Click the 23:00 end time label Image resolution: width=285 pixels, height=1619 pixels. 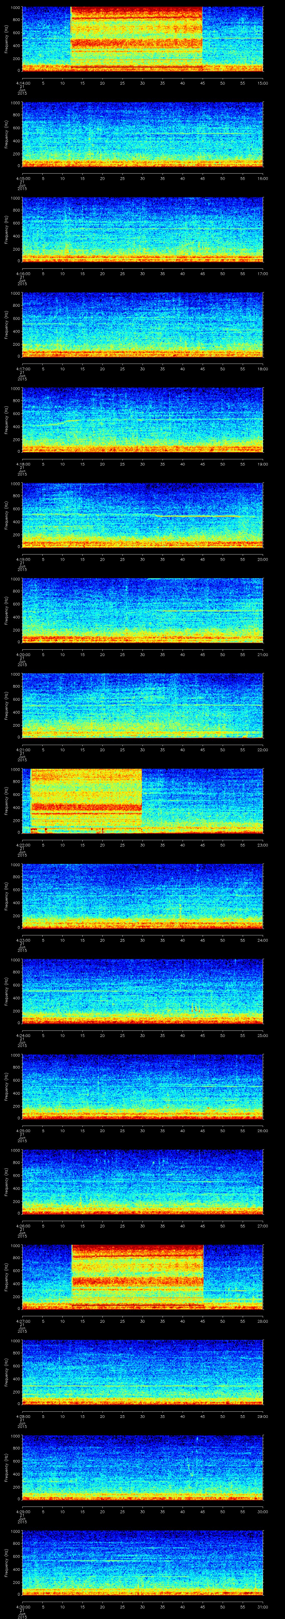tap(262, 845)
